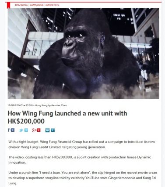The height and width of the screenshot is (187, 165).
Task: Click the opening tight budget paragraph
Action: (82, 144)
